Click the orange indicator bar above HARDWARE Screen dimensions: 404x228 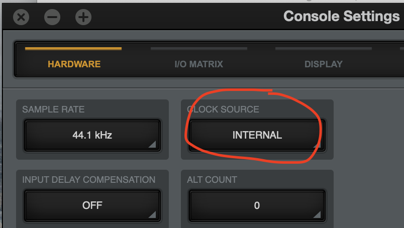pos(73,49)
